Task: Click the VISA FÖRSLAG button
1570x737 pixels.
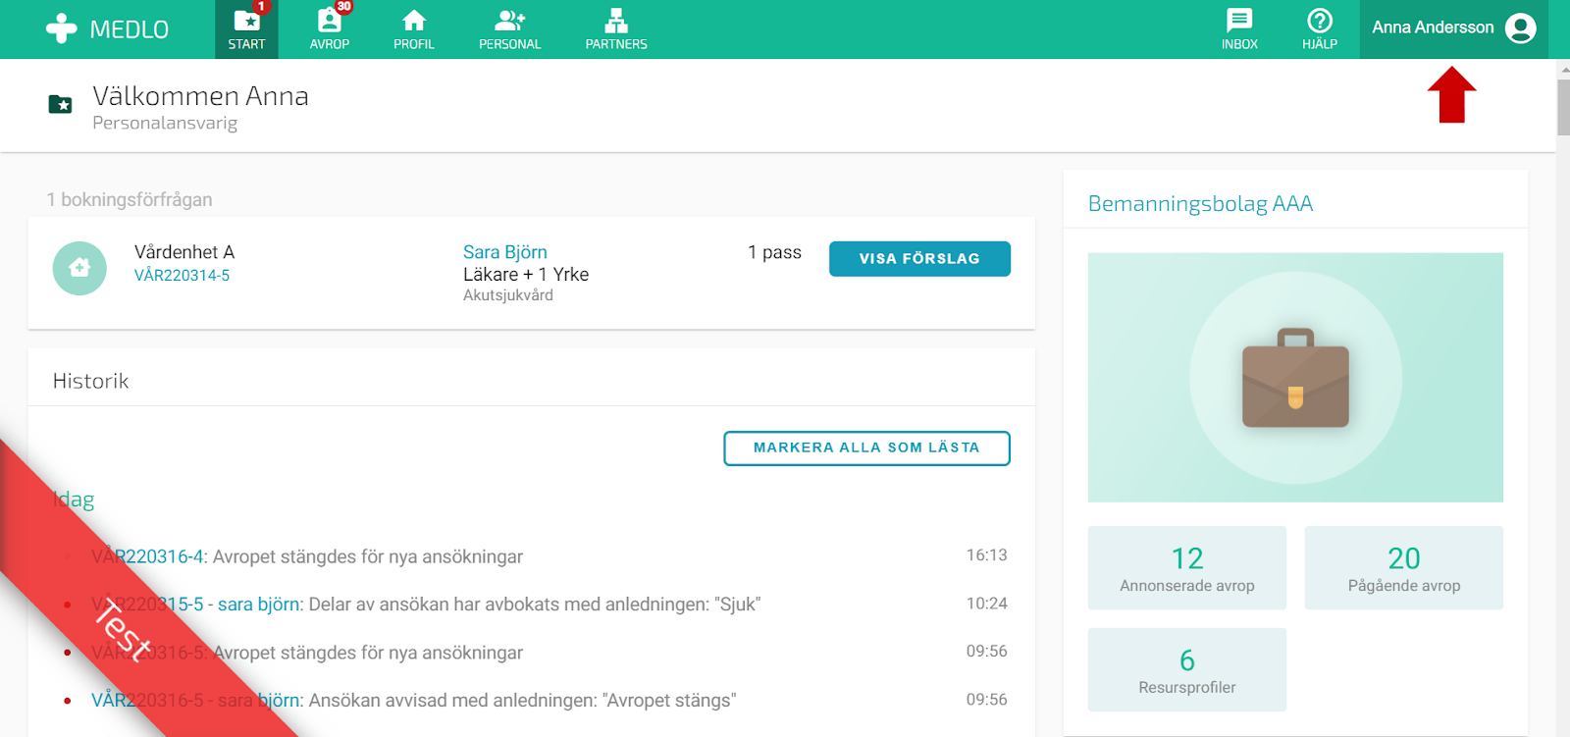Action: [x=919, y=259]
